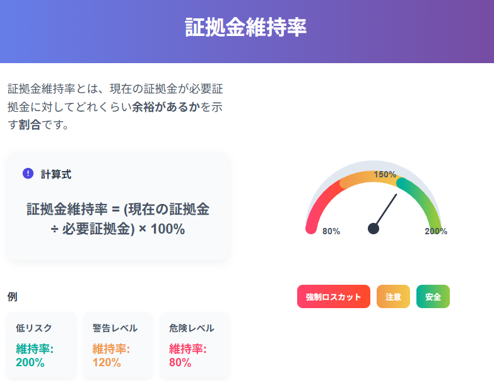The height and width of the screenshot is (382, 494).
Task: Click the 80% label on the gauge
Action: click(x=331, y=231)
